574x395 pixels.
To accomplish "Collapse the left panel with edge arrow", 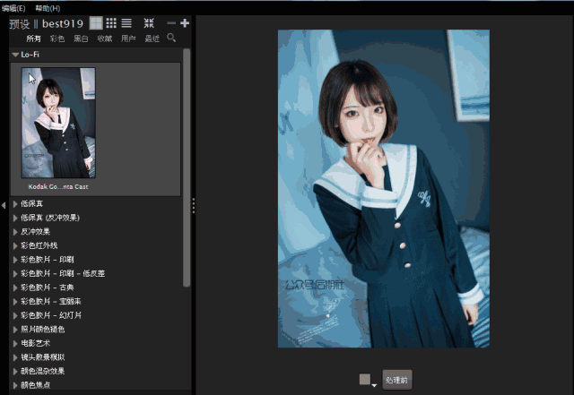I will point(4,205).
